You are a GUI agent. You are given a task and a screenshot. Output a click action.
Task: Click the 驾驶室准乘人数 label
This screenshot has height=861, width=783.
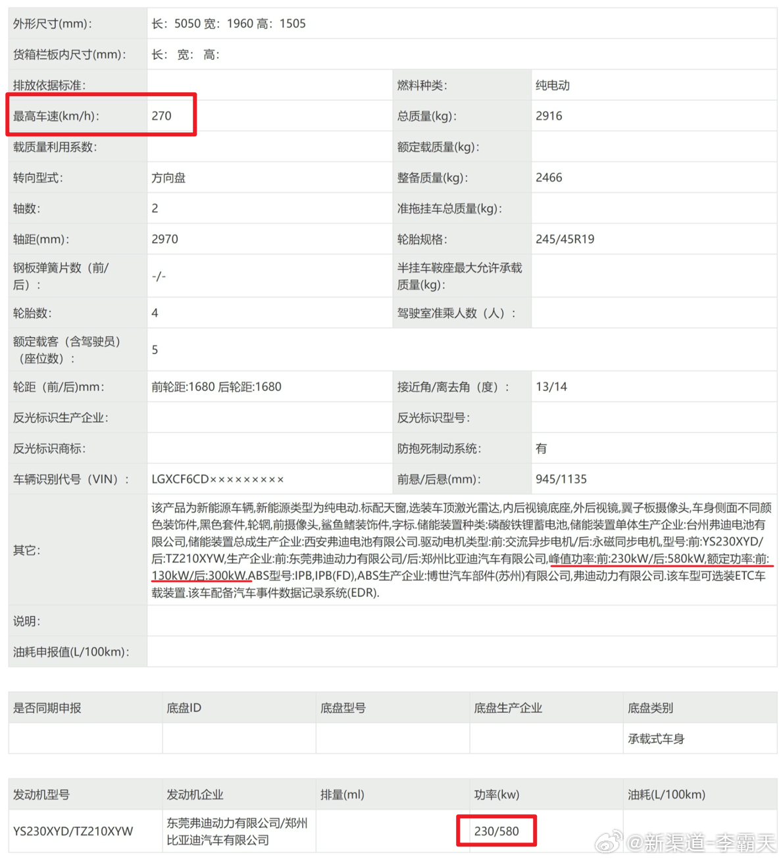457,313
